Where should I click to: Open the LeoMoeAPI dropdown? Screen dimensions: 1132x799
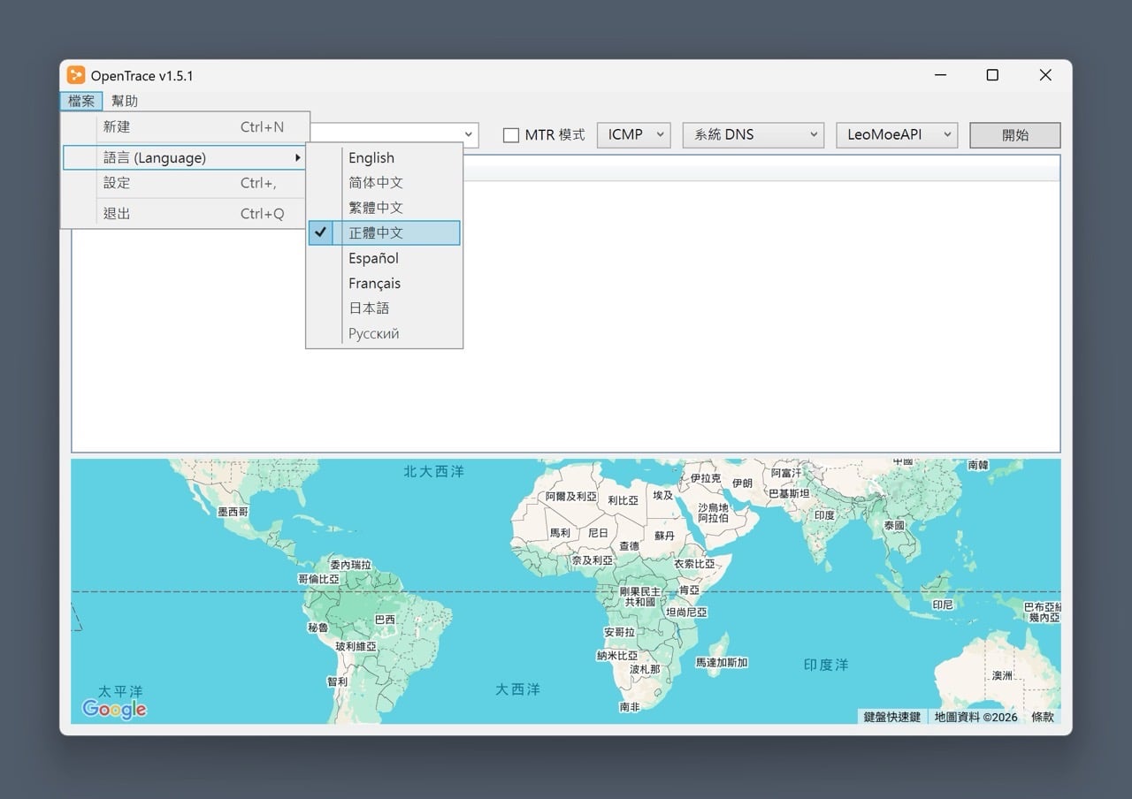(x=896, y=134)
